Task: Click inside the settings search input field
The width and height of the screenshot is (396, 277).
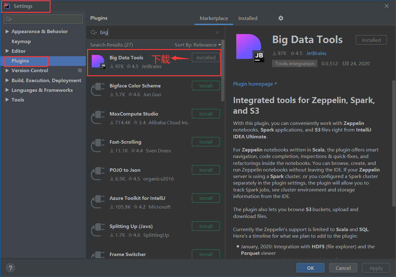Action: (x=44, y=19)
